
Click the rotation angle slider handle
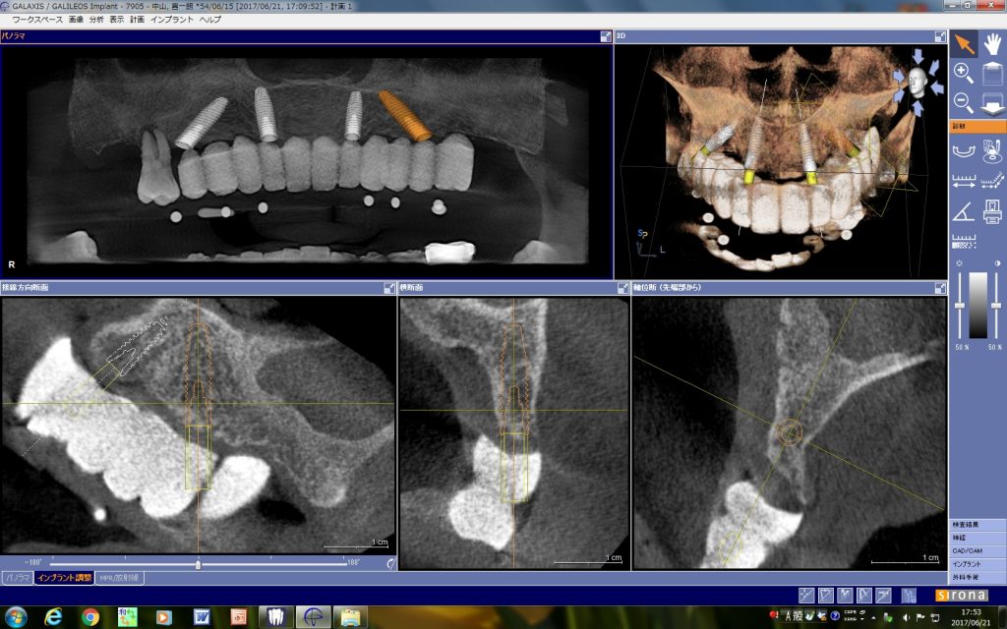click(199, 565)
